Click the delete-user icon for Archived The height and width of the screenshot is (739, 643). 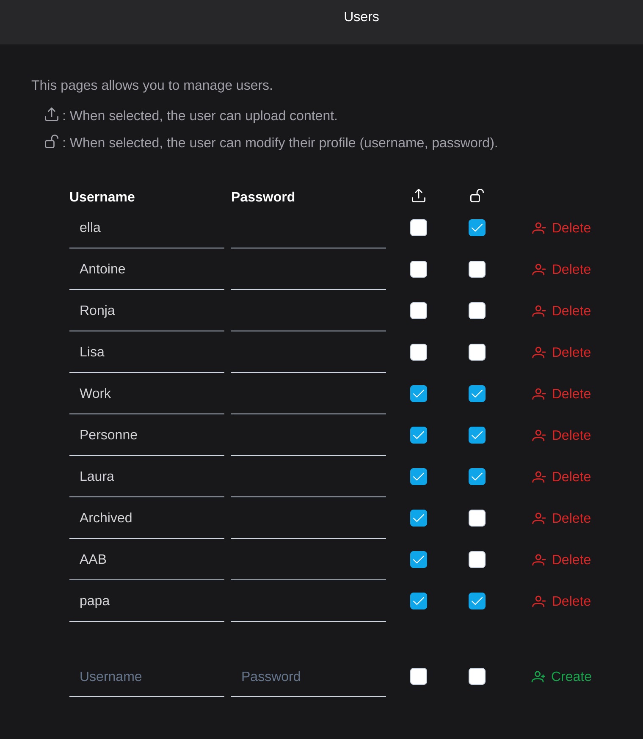coord(538,518)
